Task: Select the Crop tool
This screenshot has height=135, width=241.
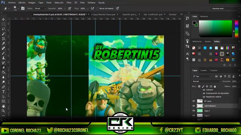Action: coord(3,39)
